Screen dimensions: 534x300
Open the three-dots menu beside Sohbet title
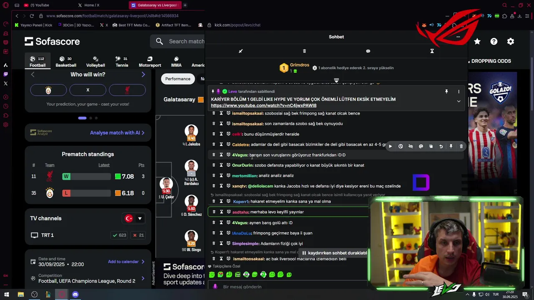(458, 37)
